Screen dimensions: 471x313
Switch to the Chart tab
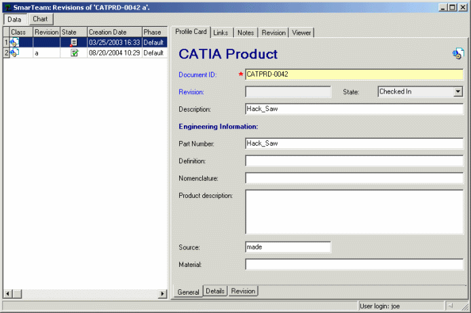[40, 19]
